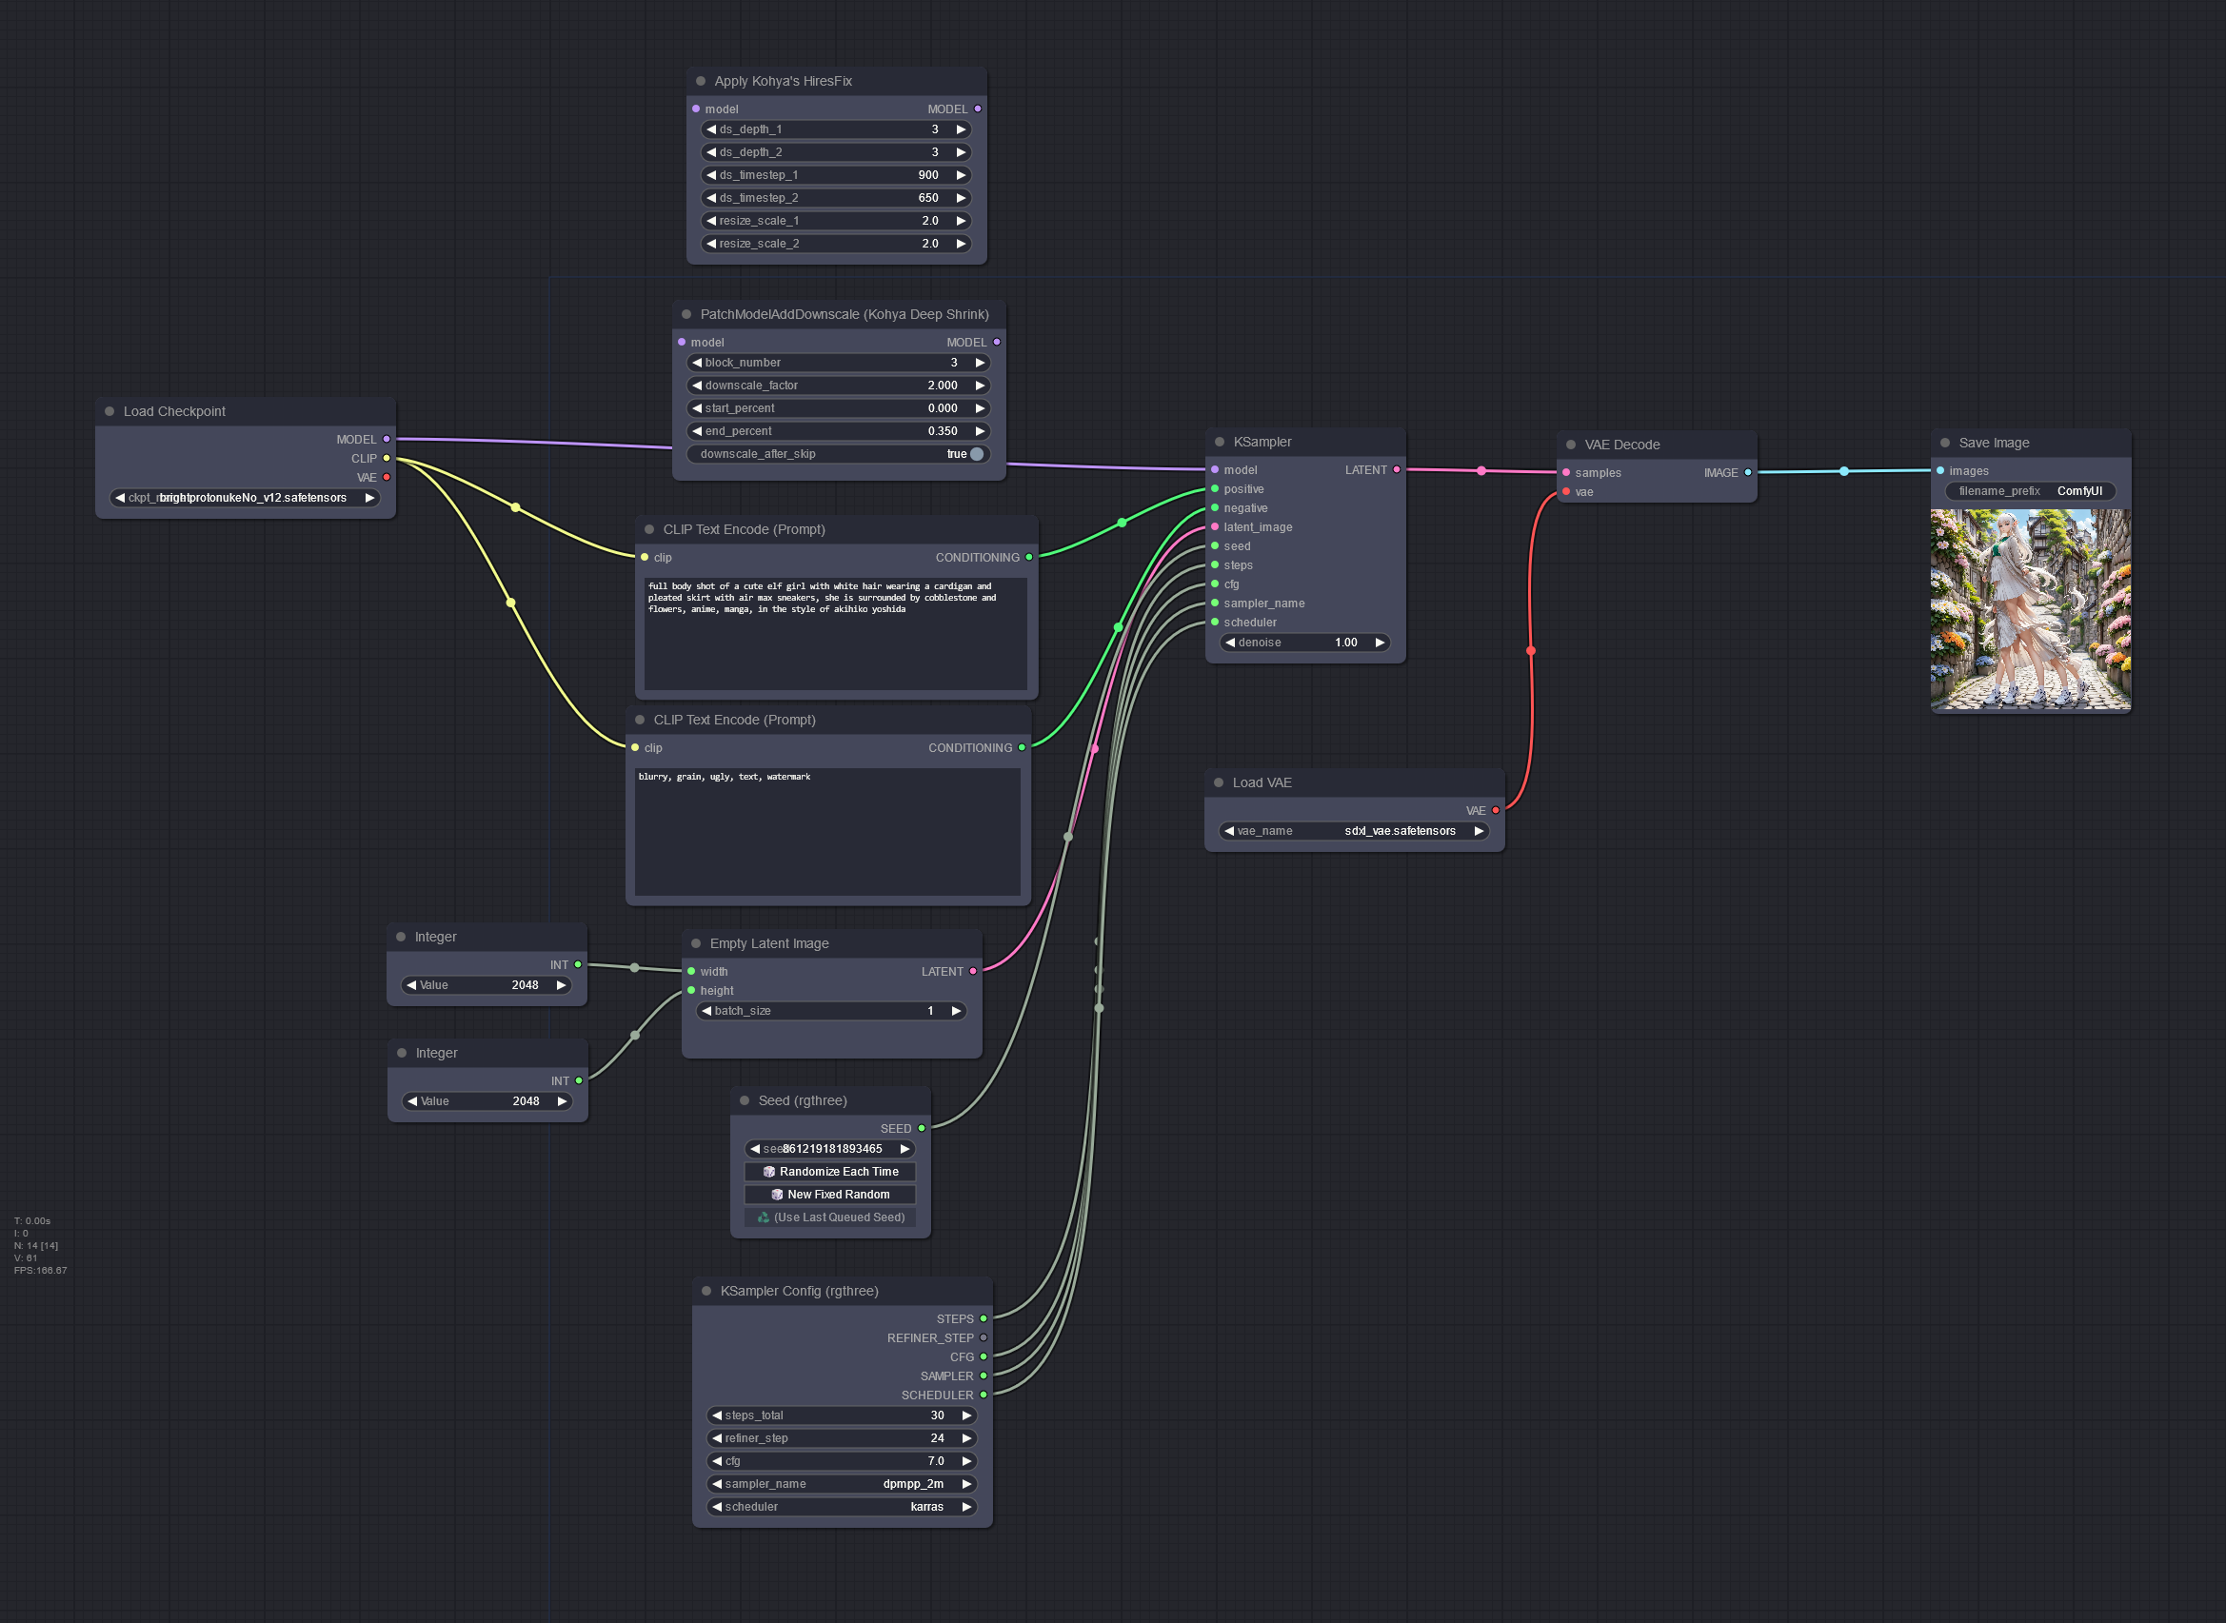The image size is (2226, 1623).
Task: Collapse the Seed (rgthree) node
Action: coord(744,1100)
